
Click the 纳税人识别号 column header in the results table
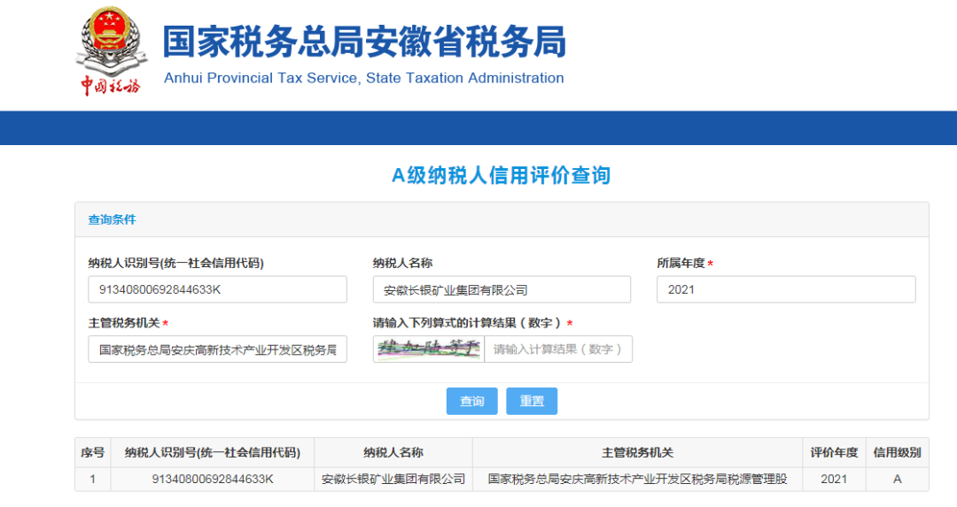click(x=213, y=453)
